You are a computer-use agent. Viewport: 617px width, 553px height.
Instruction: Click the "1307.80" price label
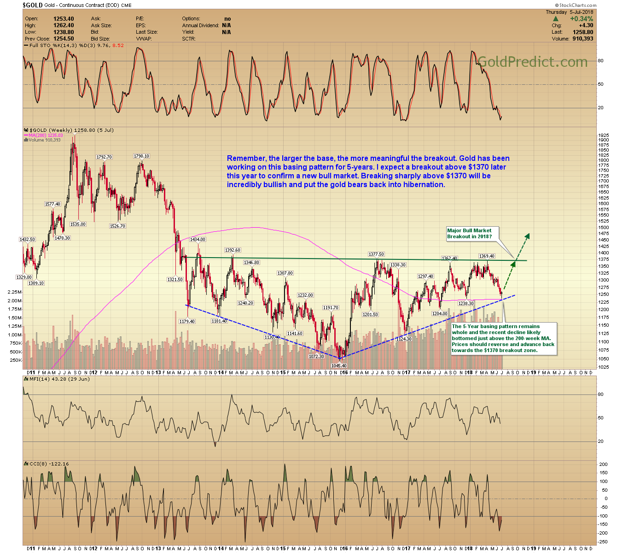285,273
